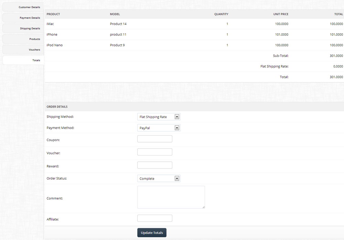Click the Sub-Total value 301.0000
This screenshot has height=240, width=344.
(336, 56)
